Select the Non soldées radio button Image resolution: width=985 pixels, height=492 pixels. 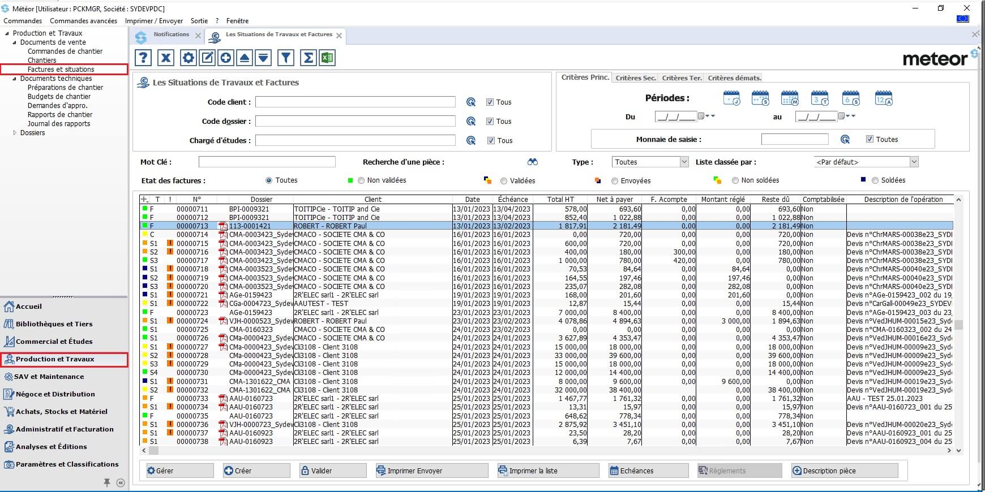pos(735,180)
